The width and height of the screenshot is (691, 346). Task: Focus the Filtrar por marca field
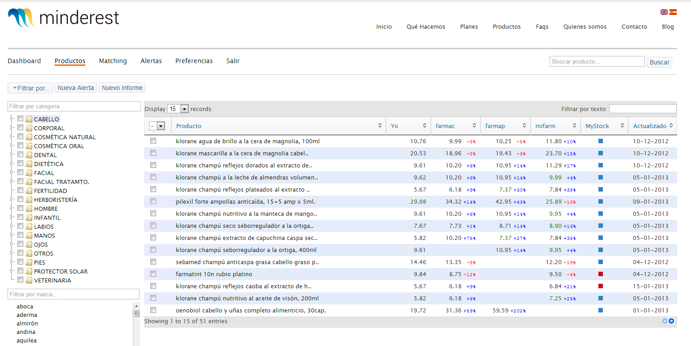coord(74,294)
